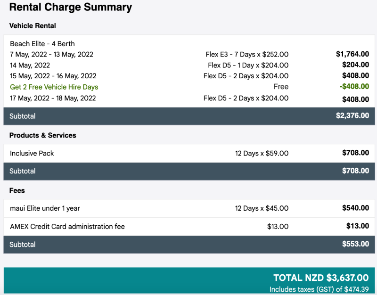Image resolution: width=377 pixels, height=295 pixels.
Task: Click the AMEX Credit Card administration fee row
Action: [189, 227]
